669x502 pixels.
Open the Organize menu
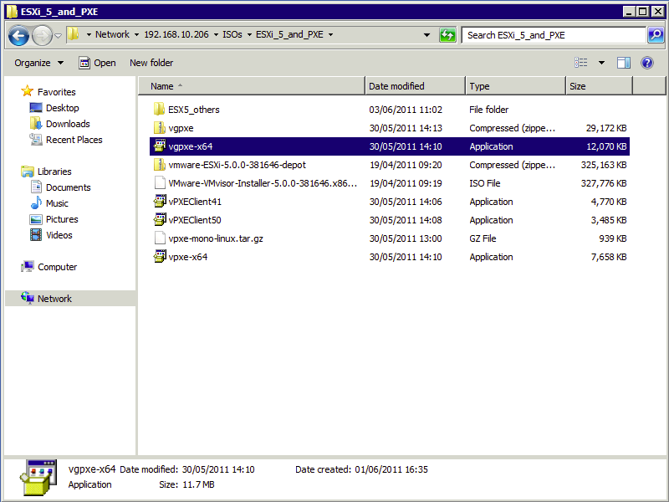[38, 64]
